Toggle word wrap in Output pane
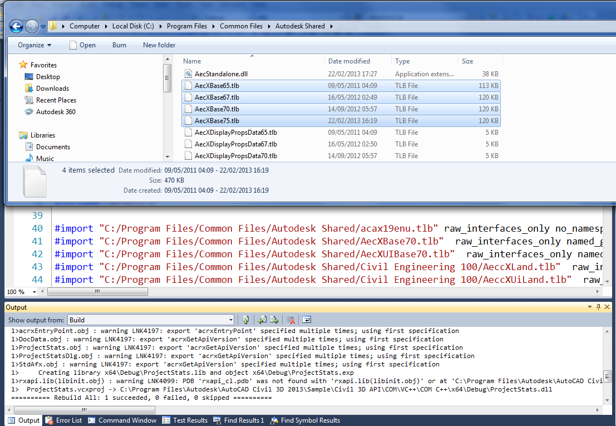Viewport: 616px width, 426px height. pos(307,320)
